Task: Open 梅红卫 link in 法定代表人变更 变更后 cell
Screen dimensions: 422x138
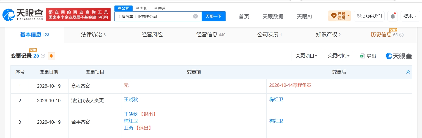Action: point(276,99)
